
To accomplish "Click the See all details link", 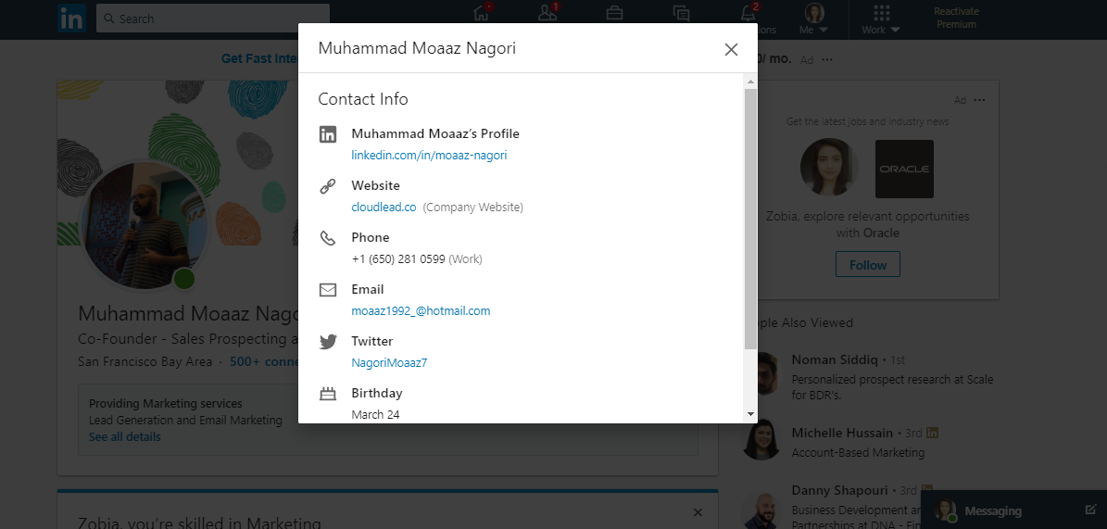I will (125, 437).
